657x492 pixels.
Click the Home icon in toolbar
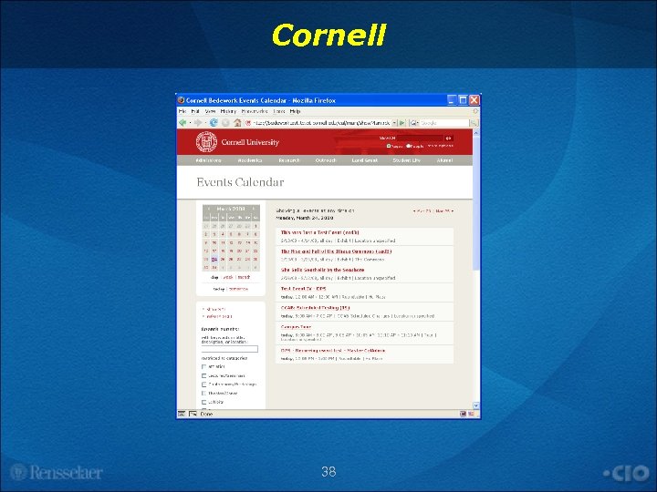tap(237, 123)
